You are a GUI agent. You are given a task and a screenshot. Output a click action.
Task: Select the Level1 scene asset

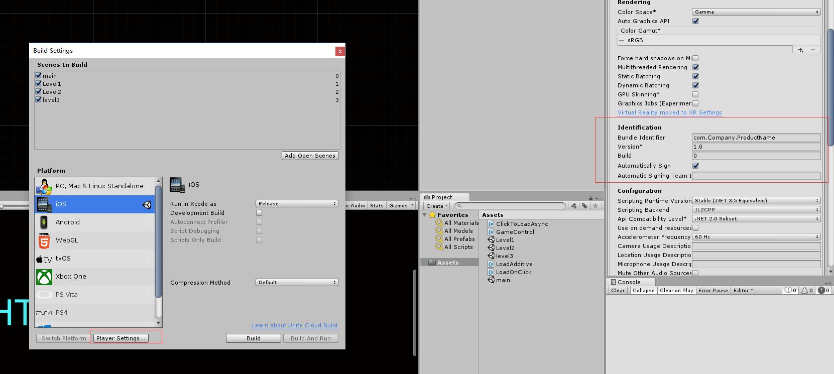pos(501,240)
